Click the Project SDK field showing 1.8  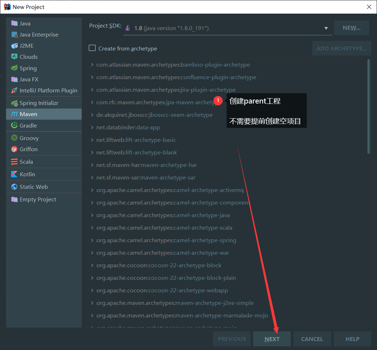(227, 28)
